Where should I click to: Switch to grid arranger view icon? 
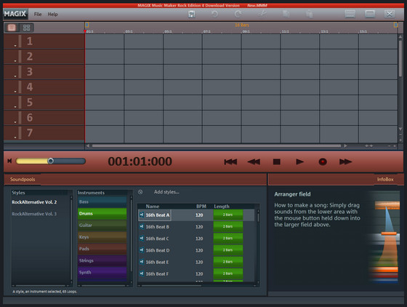(26, 28)
